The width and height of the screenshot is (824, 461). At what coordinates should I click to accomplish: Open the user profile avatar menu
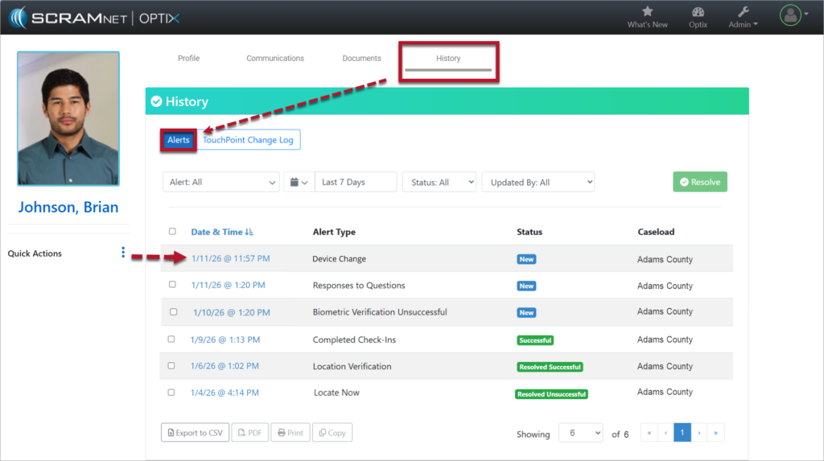click(x=791, y=14)
